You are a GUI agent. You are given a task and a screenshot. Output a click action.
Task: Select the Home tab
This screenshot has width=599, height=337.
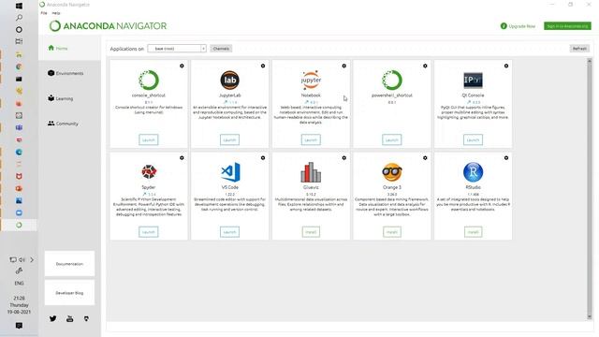click(x=69, y=48)
